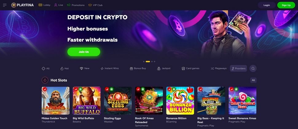Select the Bonus Buy gift icon
Image resolution: width=298 pixels, height=129 pixels.
(131, 68)
